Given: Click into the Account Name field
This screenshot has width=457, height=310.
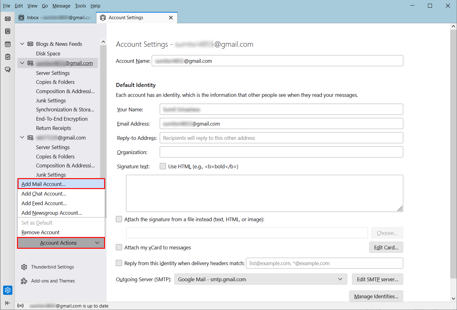Looking at the screenshot, I should (277, 61).
